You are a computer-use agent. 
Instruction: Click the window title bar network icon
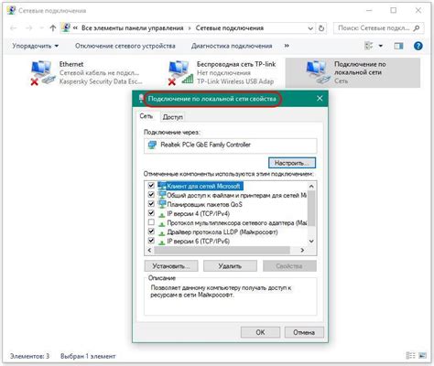[11, 10]
